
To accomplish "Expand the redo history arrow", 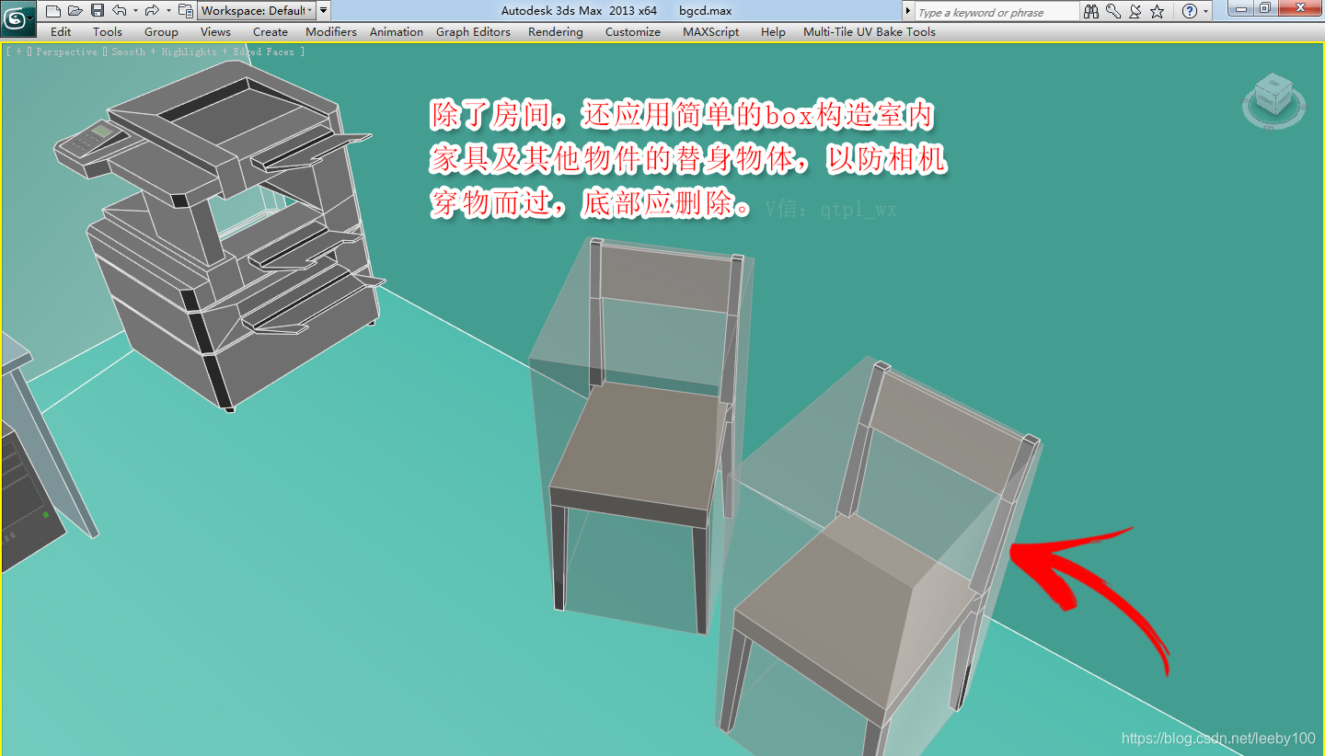I will coord(168,11).
